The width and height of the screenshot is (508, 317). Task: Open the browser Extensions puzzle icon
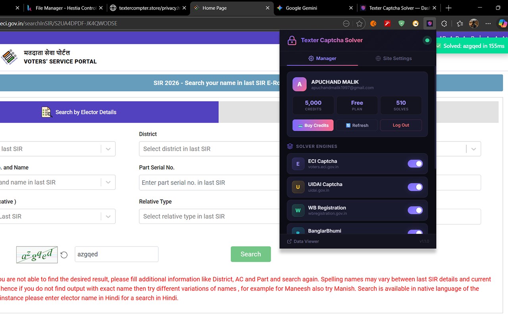coord(444,24)
